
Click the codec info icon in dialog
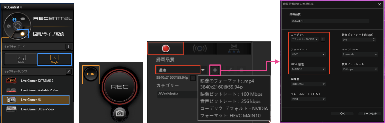323,39
